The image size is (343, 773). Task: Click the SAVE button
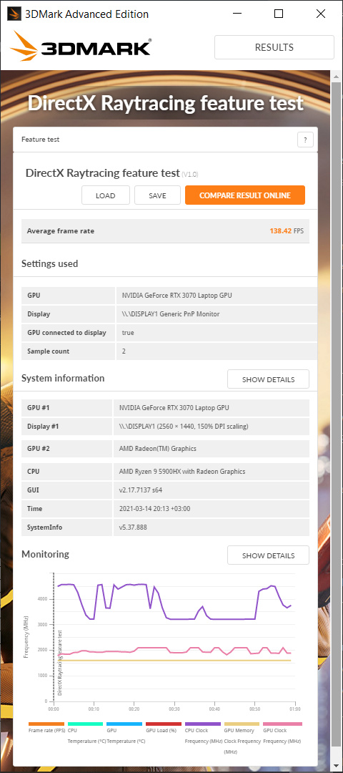point(157,195)
